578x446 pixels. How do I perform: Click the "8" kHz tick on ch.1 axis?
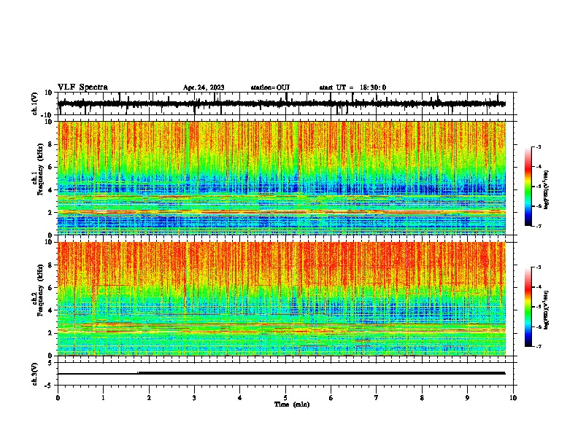pos(50,144)
